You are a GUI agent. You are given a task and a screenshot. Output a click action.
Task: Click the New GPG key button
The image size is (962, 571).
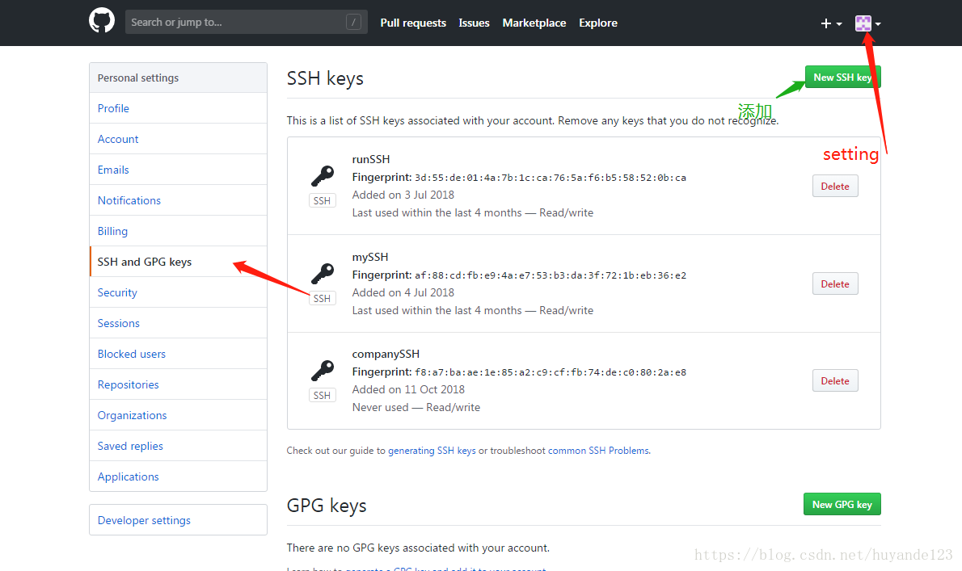coord(842,504)
